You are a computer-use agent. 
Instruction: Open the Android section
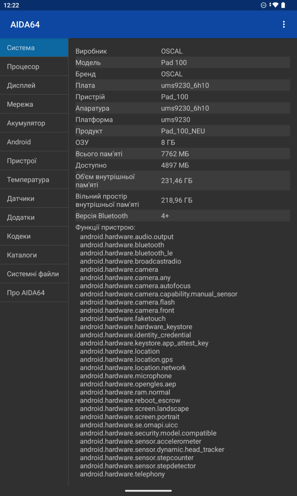(x=34, y=142)
